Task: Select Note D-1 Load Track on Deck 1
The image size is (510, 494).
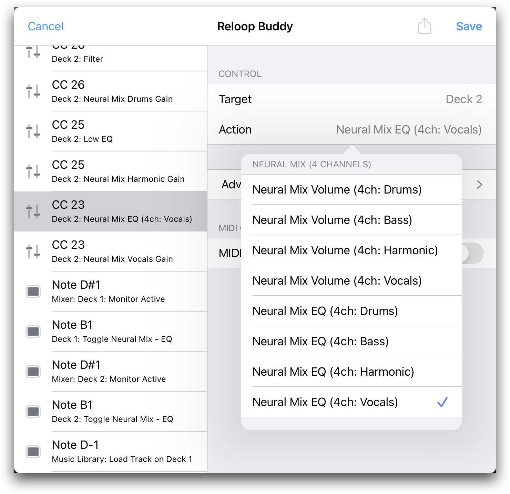Action: [x=110, y=452]
